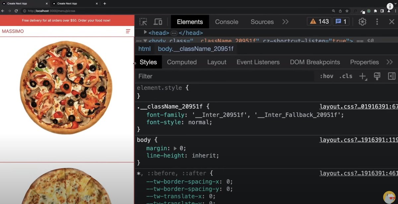
Task: Select the html breadcrumb
Action: pyautogui.click(x=144, y=49)
